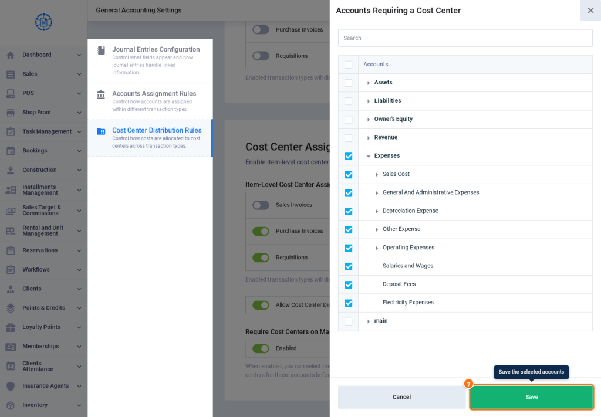601x417 pixels.
Task: Open the Memberships sidebar menu
Action: pyautogui.click(x=43, y=346)
